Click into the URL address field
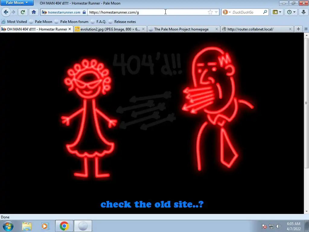This screenshot has height=232, width=309. pyautogui.click(x=148, y=12)
